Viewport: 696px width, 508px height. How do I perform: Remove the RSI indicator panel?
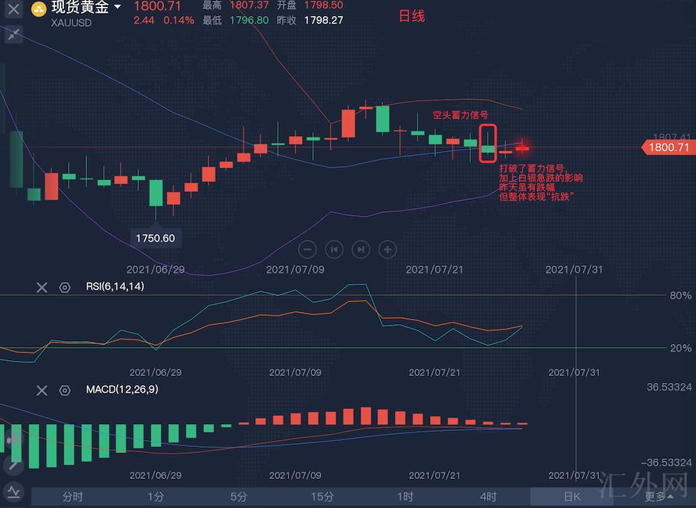tap(42, 287)
